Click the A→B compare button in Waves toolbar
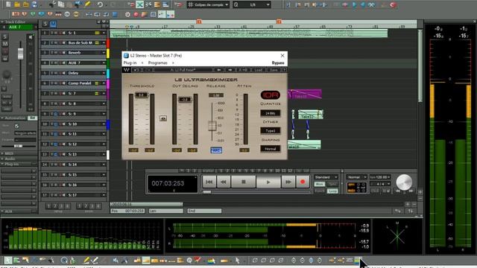Viewport: 477px width, 268px height. point(243,70)
